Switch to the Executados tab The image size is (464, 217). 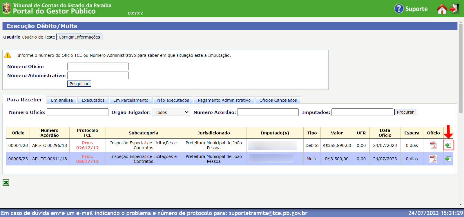pyautogui.click(x=93, y=100)
